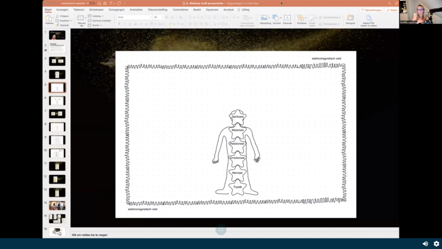Click the Opmerkingen button

click(x=371, y=10)
